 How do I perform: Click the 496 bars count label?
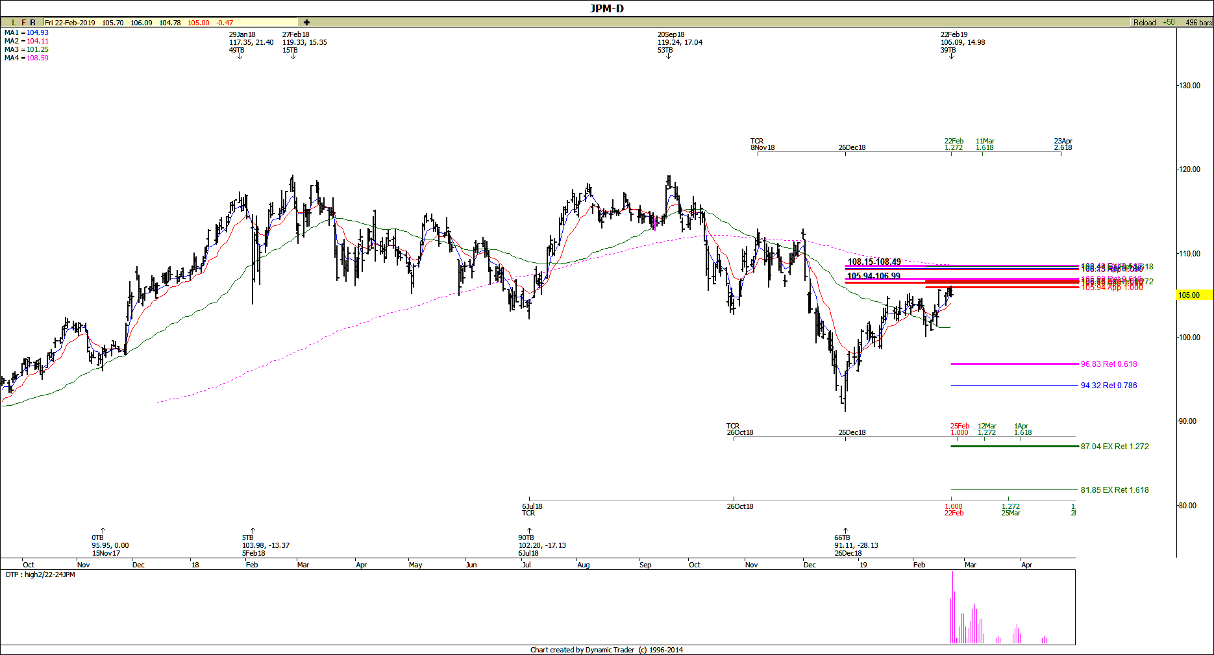pyautogui.click(x=1198, y=23)
